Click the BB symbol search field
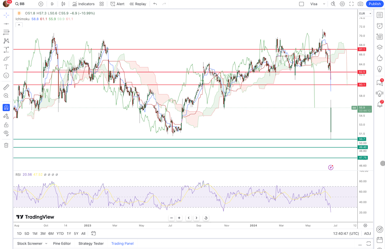 click(24, 4)
